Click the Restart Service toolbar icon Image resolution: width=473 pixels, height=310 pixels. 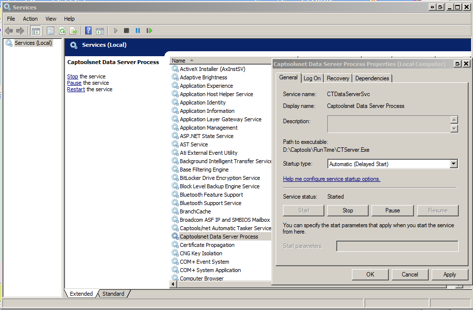(149, 31)
